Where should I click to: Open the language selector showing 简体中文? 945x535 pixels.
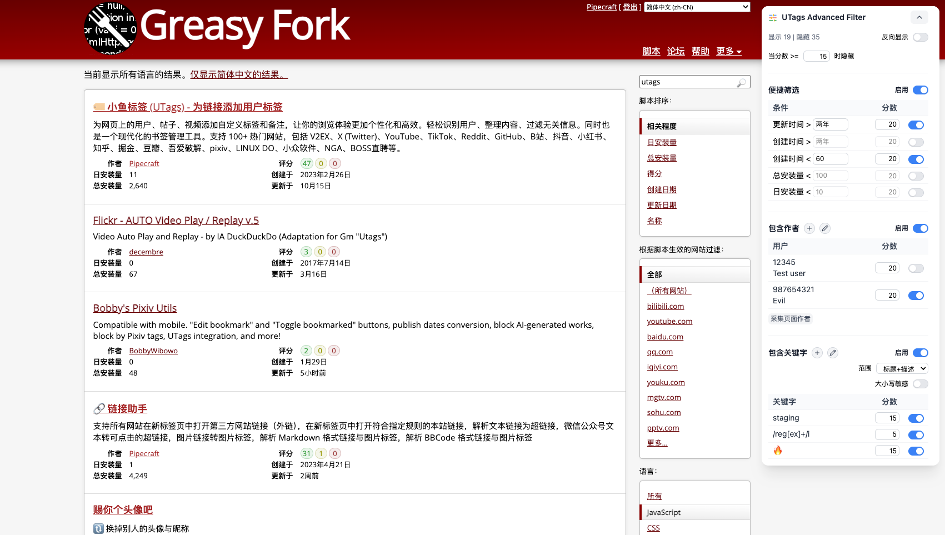click(x=697, y=7)
